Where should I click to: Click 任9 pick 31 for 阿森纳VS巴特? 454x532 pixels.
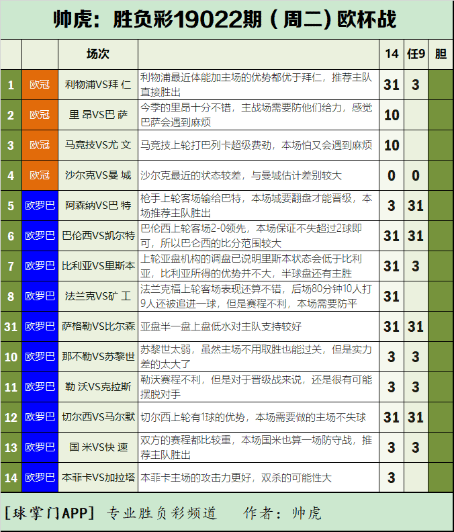pyautogui.click(x=416, y=206)
